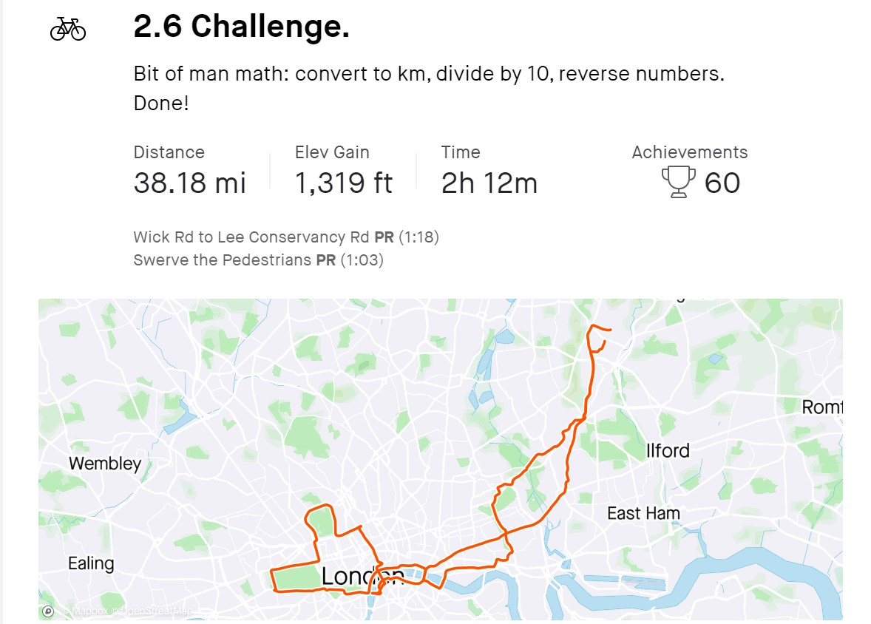Click the 1,319 ft elevation gain value

[344, 183]
